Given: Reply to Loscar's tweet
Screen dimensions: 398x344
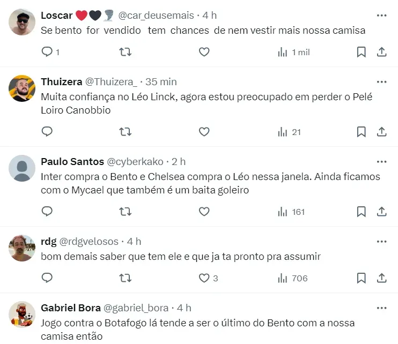Looking at the screenshot, I should click(47, 52).
